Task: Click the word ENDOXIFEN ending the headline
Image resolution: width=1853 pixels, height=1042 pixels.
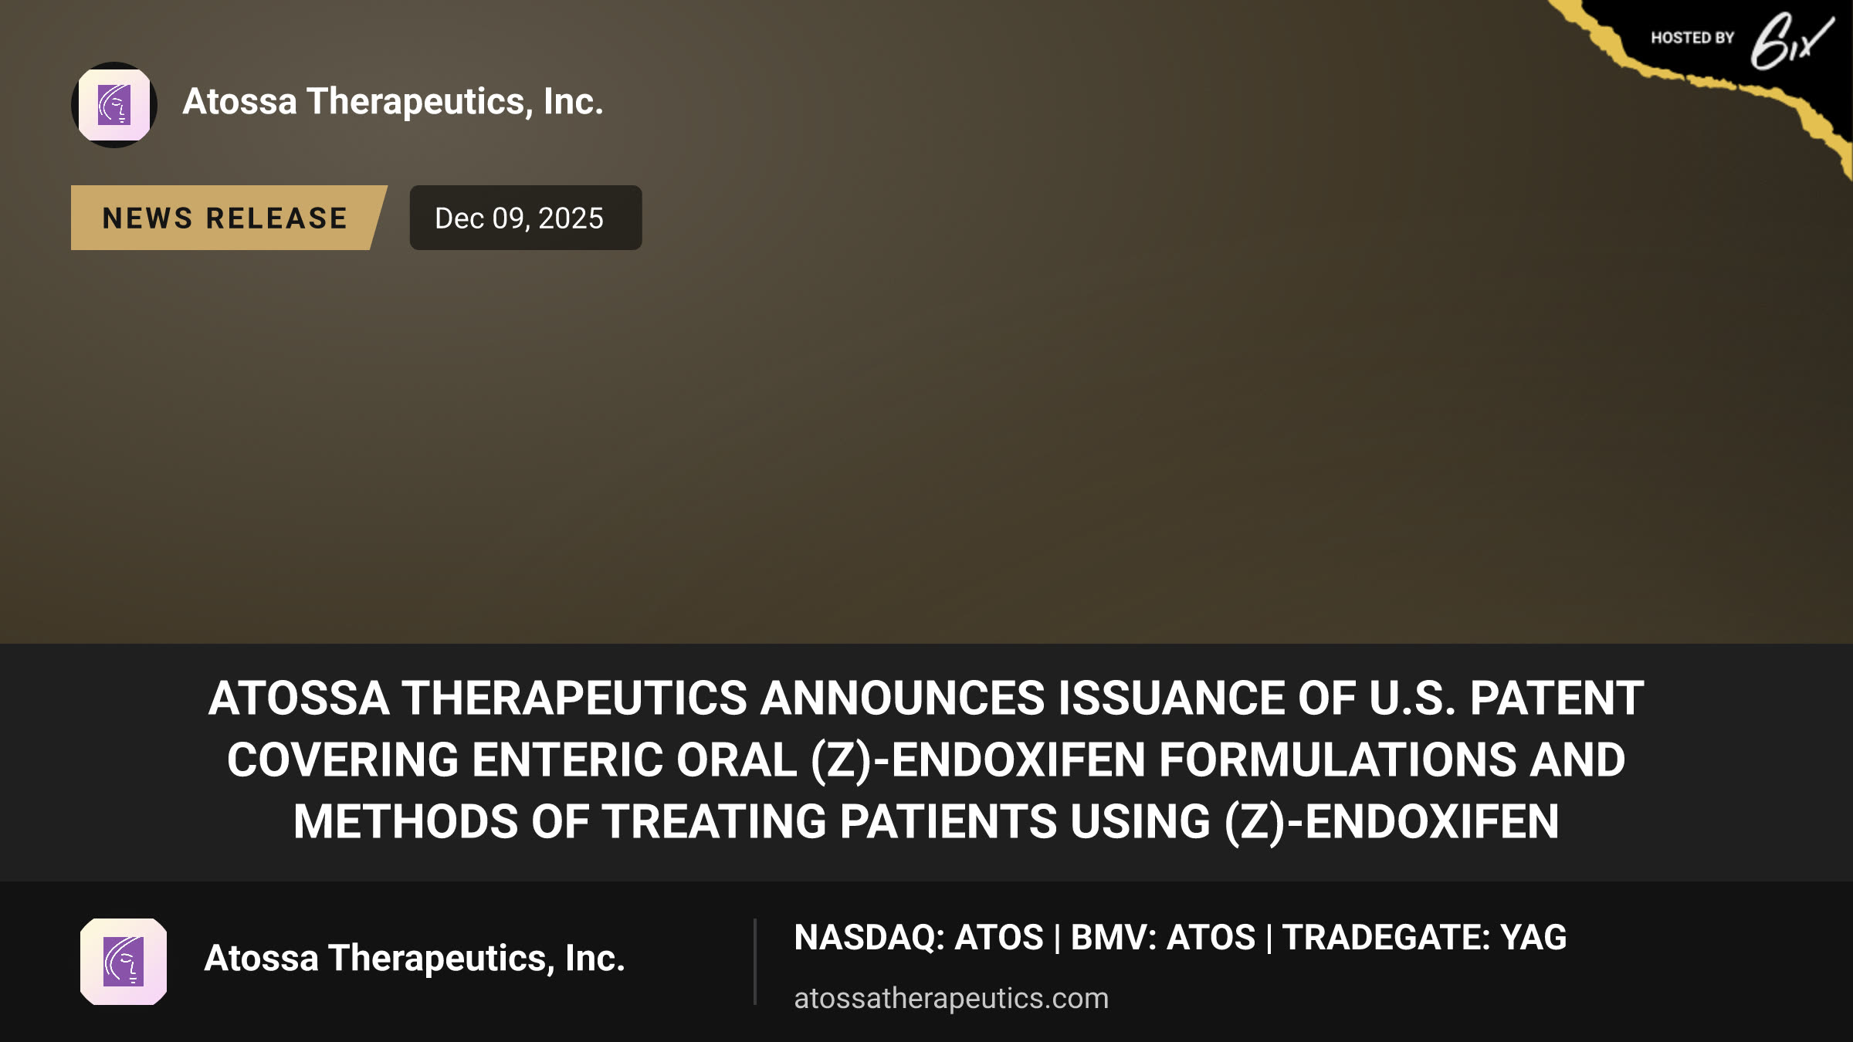Action: point(1432,821)
